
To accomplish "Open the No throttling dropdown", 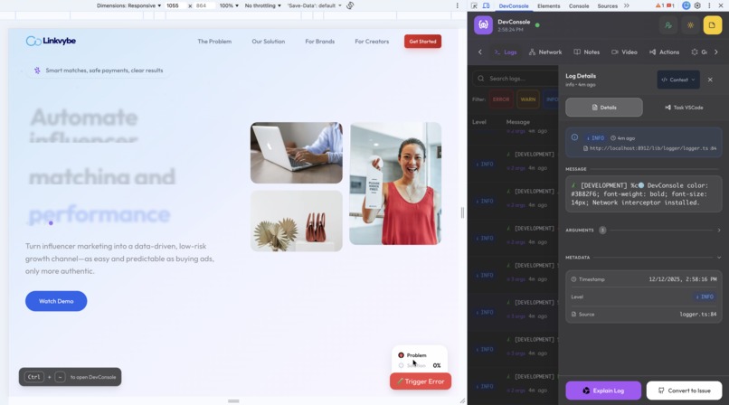I will pos(262,5).
